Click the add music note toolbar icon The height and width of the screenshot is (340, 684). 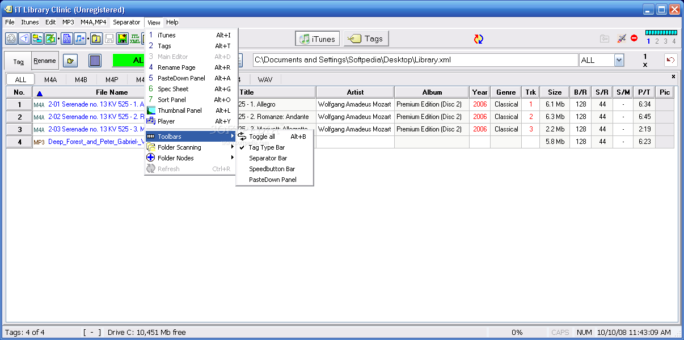[x=80, y=39]
